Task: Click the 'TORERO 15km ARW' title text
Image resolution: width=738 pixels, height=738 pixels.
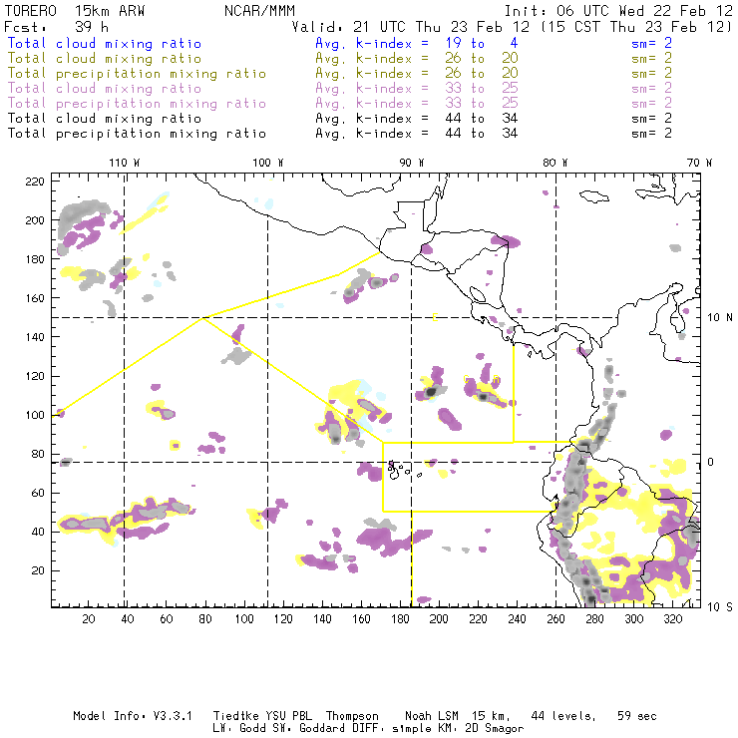Action: pos(75,11)
